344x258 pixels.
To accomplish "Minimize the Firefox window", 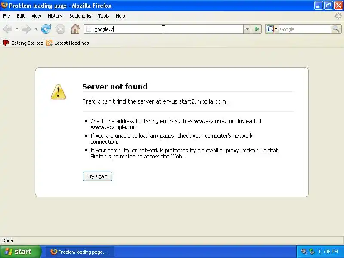I will (318, 6).
